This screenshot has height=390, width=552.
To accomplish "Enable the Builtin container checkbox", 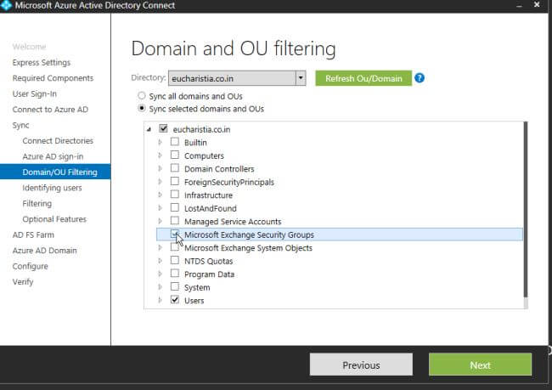I will (175, 143).
